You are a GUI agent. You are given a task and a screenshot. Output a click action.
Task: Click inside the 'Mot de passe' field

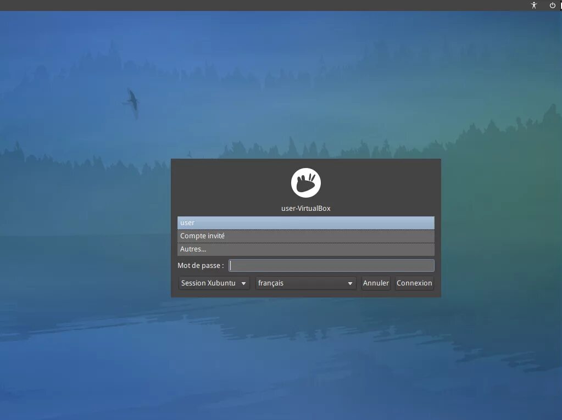click(x=331, y=265)
